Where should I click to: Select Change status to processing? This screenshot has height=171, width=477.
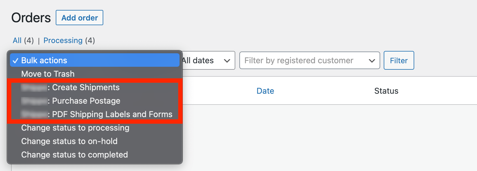pyautogui.click(x=75, y=128)
